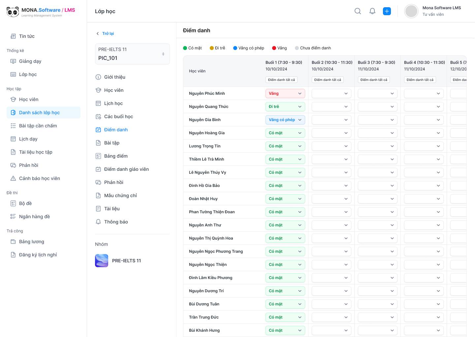
Task: Click the search magnifier icon
Action: tap(358, 11)
